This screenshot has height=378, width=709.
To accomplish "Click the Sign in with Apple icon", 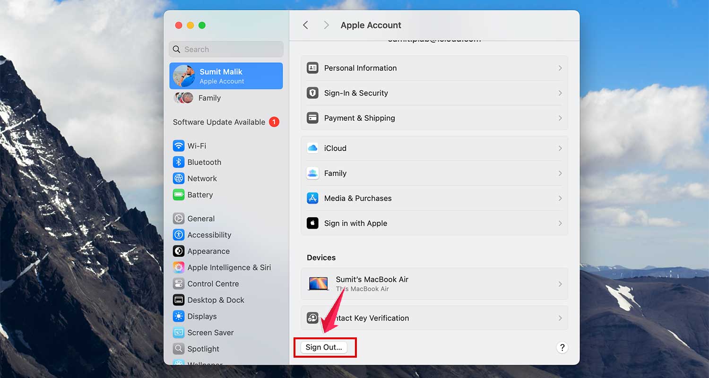I will pyautogui.click(x=312, y=223).
